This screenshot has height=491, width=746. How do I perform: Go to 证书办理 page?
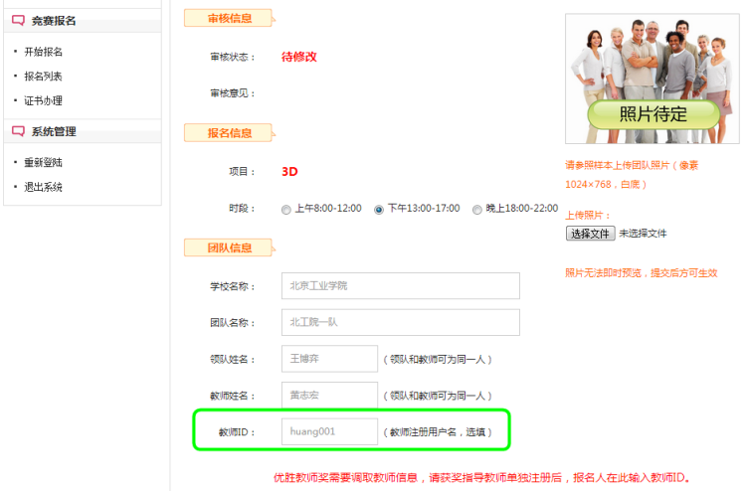[x=44, y=101]
